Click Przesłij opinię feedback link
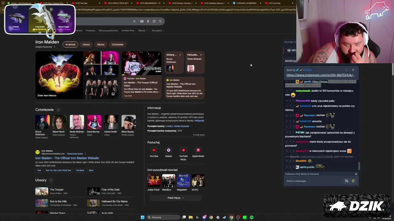The width and height of the screenshot is (394, 221). pyautogui.click(x=199, y=135)
